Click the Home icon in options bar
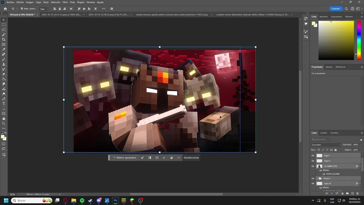Viewport: 364px width, 205px height. (x=5, y=9)
